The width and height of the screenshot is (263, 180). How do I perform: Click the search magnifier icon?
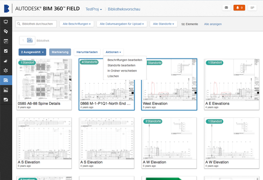tap(19, 24)
